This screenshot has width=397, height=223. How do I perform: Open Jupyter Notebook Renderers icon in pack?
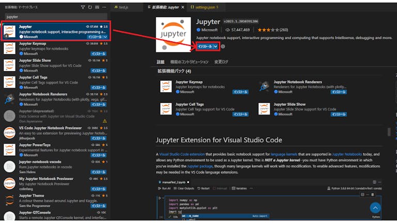coord(264,87)
